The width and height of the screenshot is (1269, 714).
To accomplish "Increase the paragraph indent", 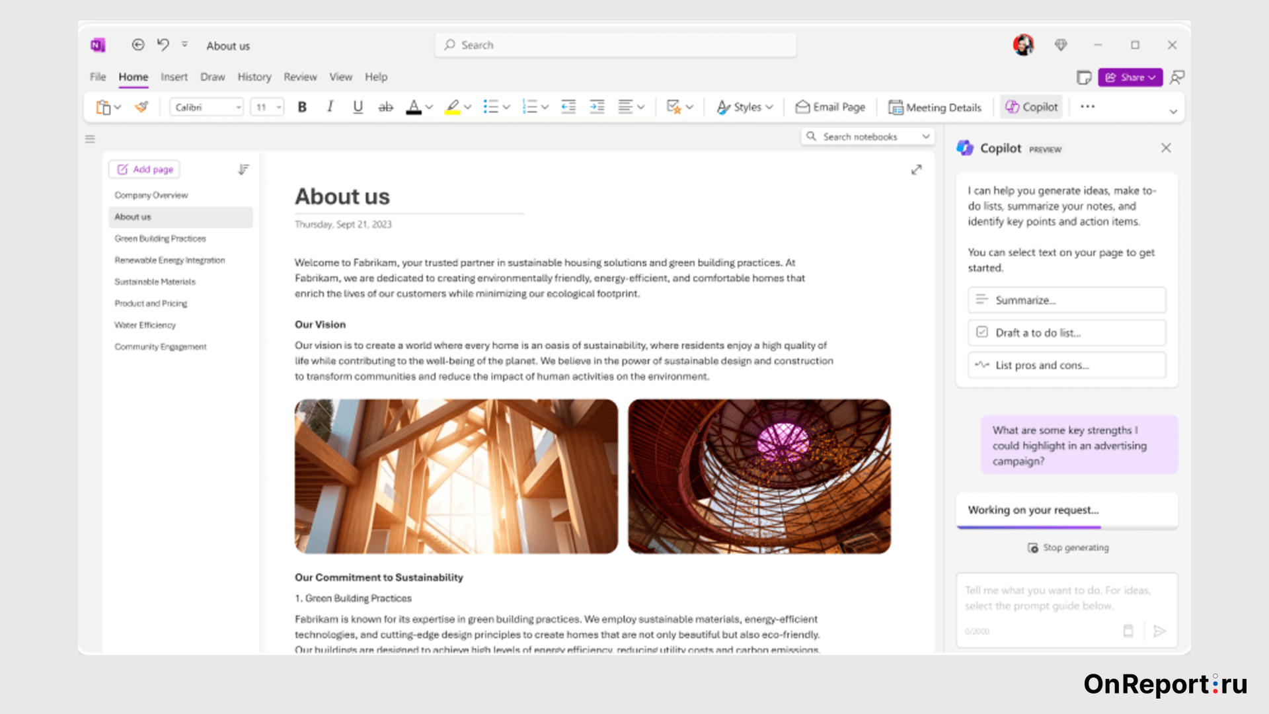I will click(597, 107).
